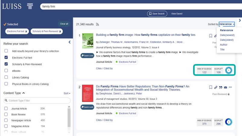This screenshot has height=136, width=242.
Task: Email the second result via envelope icon
Action: pyautogui.click(x=225, y=87)
